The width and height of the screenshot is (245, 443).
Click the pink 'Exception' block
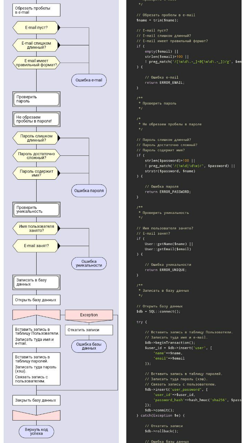[x=89, y=315]
